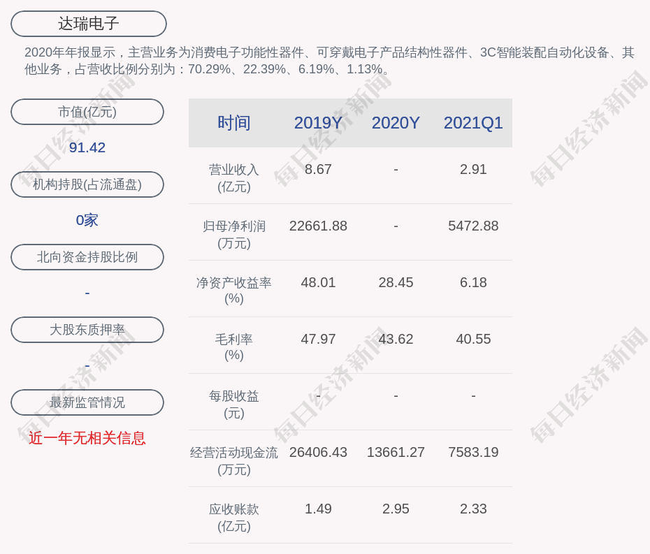The image size is (650, 554).
Task: Select the 每股收益(元) row label
Action: 234,404
